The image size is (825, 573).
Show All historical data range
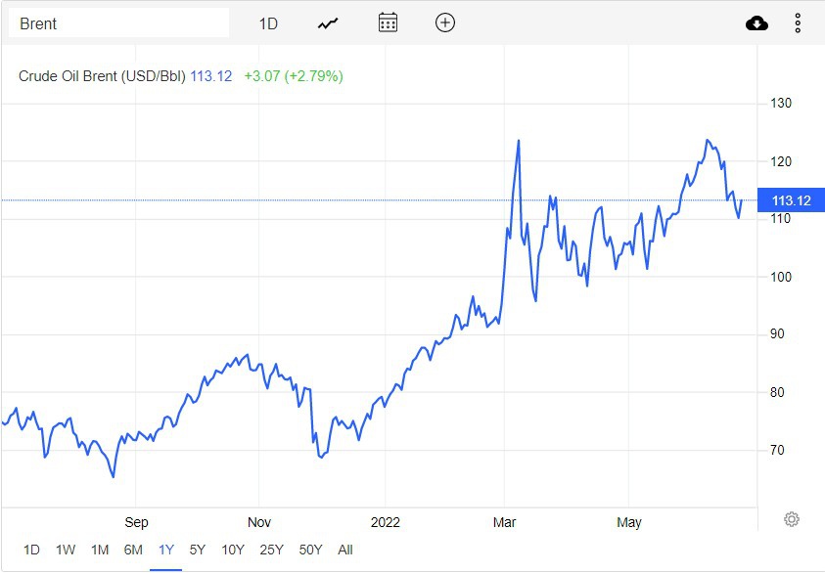tap(344, 550)
